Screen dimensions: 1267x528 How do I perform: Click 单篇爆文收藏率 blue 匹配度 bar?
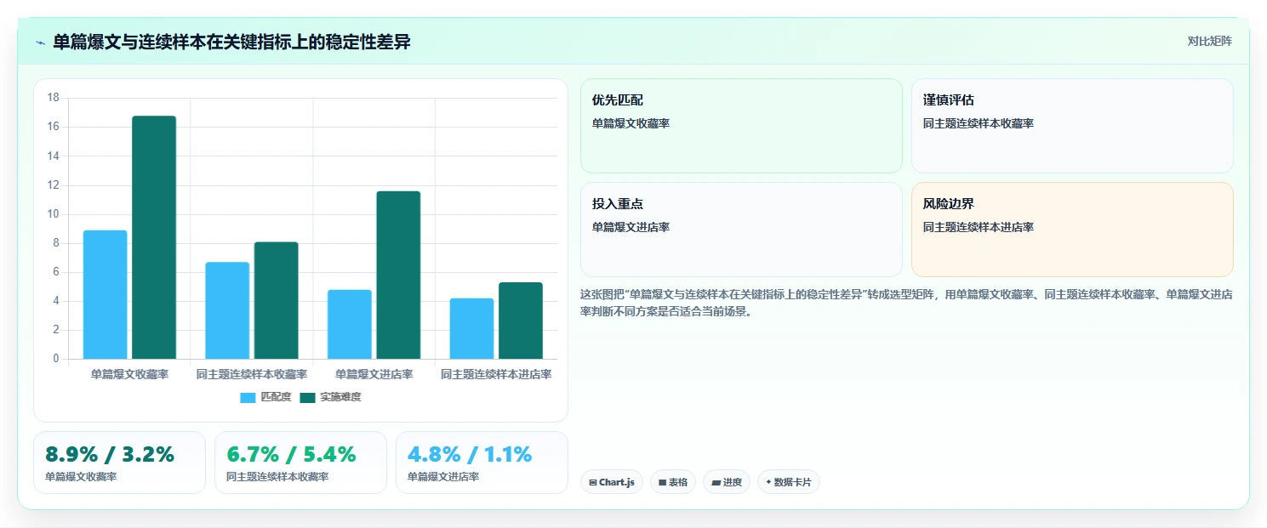(105, 294)
